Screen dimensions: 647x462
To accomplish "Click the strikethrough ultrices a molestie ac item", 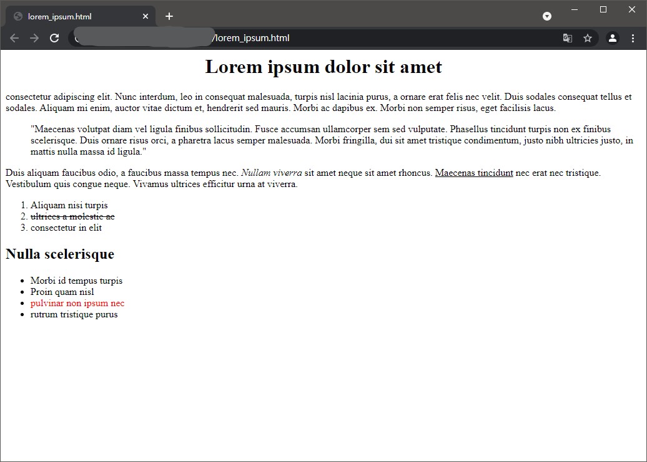I will click(x=72, y=216).
